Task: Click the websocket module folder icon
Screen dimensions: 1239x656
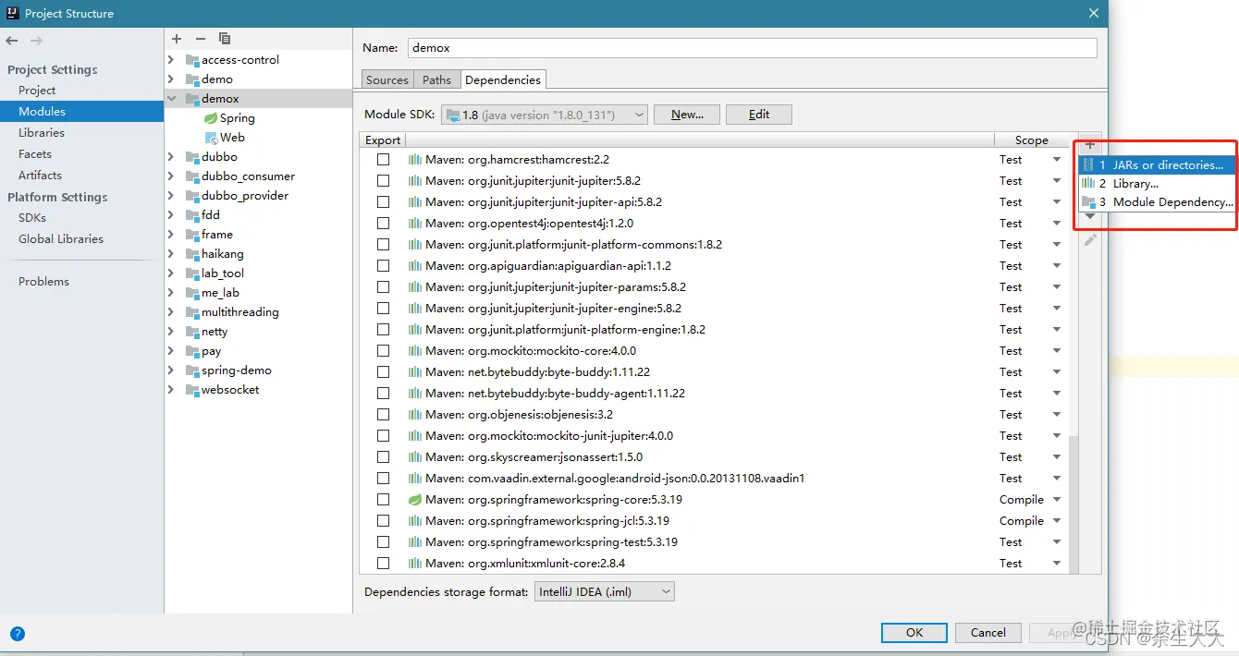Action: click(192, 390)
